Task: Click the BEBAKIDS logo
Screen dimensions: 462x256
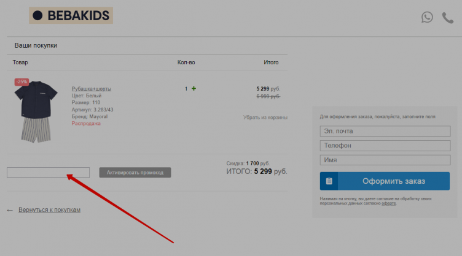Action: tap(71, 15)
